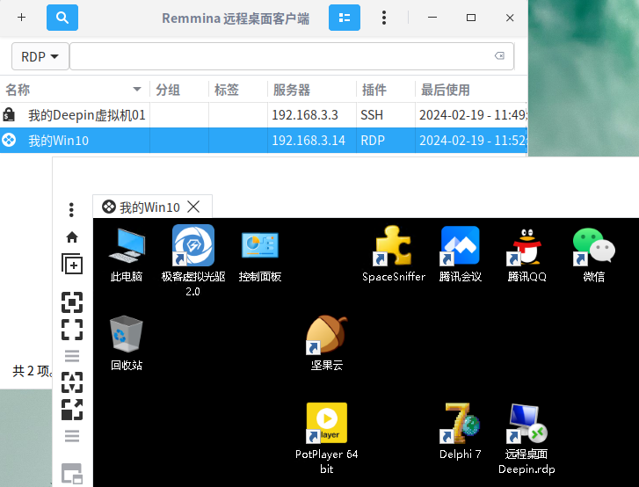Select 腾讯QQ penguin shortcut
639x487 pixels.
coord(526,255)
